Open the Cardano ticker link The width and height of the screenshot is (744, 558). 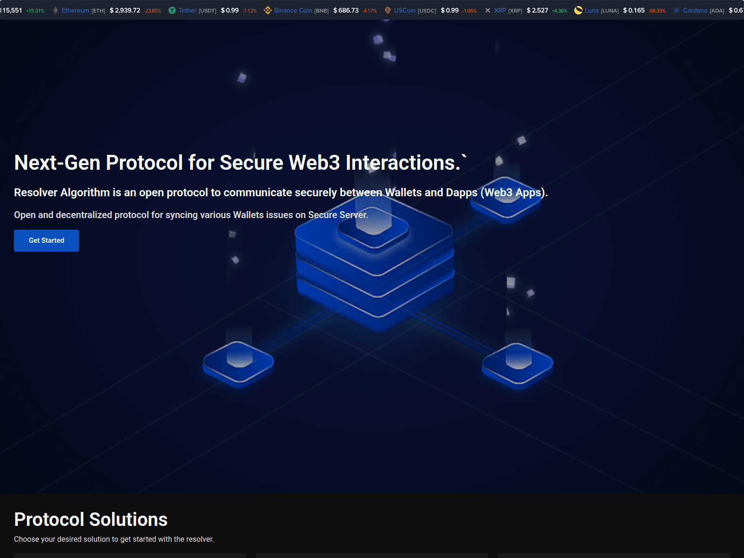point(695,10)
